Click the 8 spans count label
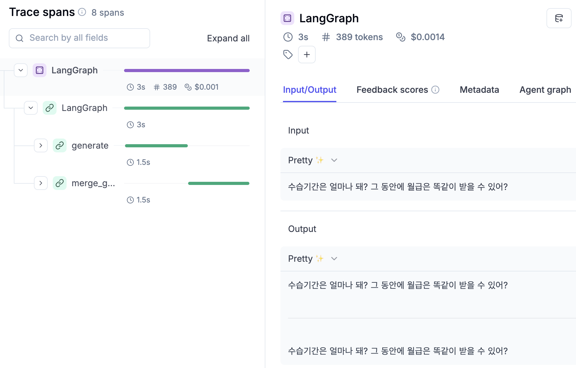Screen dimensions: 576x368 point(108,13)
